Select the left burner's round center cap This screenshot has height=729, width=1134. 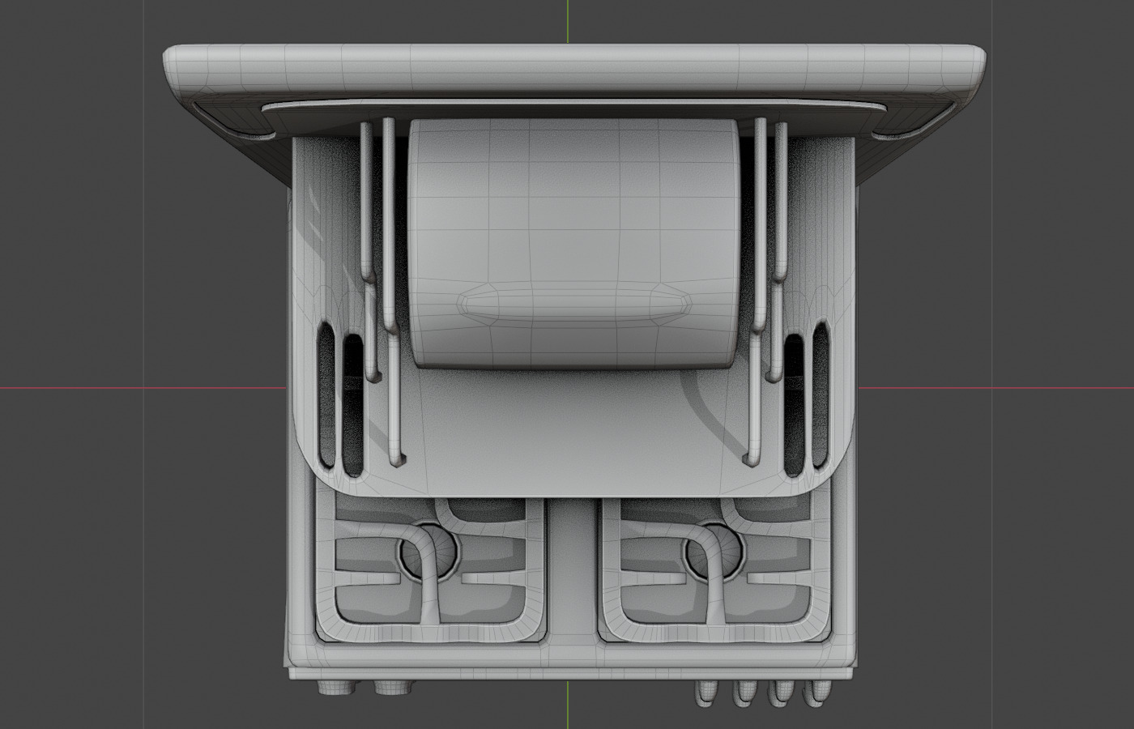[x=429, y=553]
